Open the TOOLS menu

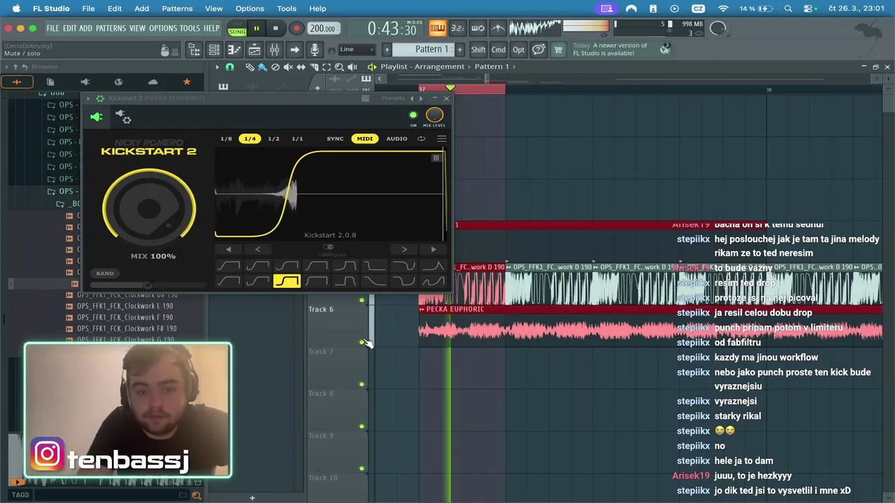[x=189, y=28]
